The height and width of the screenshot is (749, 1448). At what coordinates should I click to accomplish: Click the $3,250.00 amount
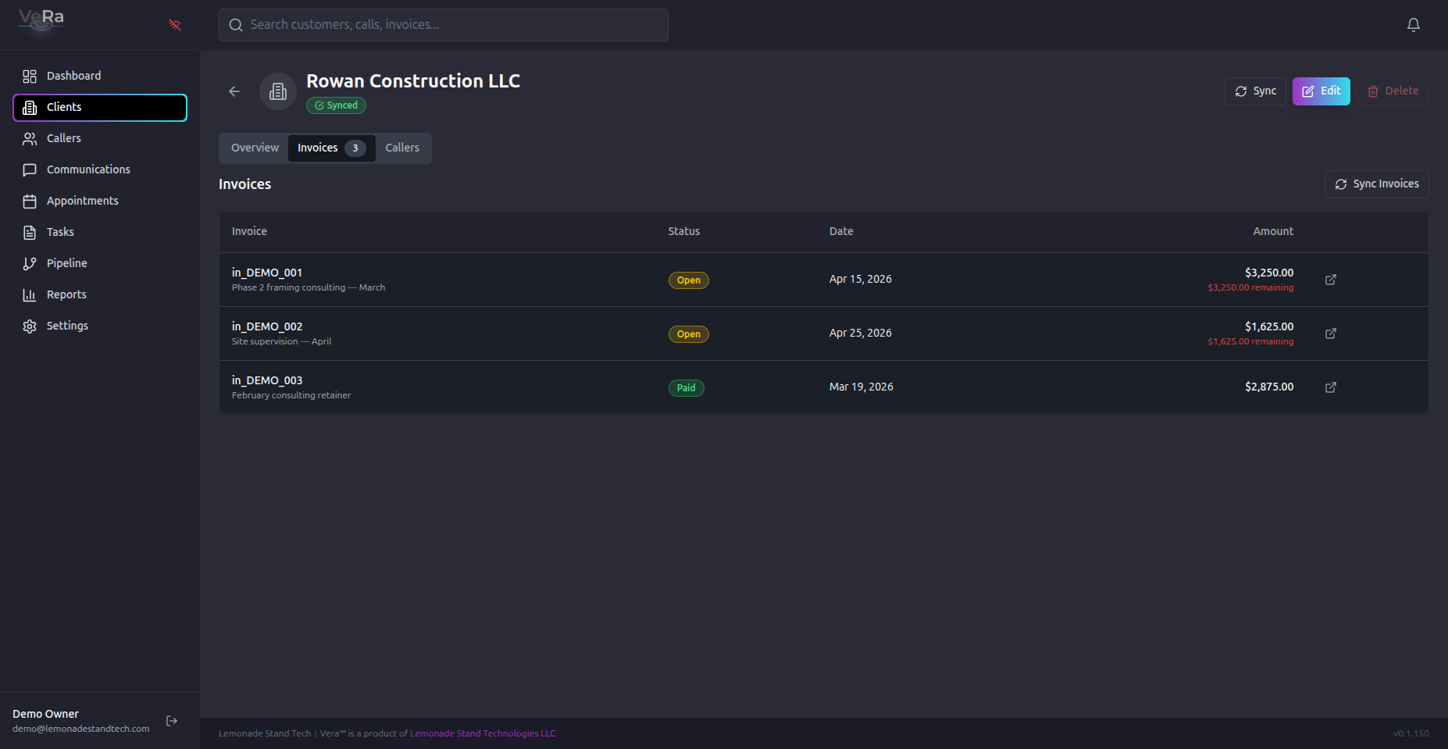tap(1269, 273)
